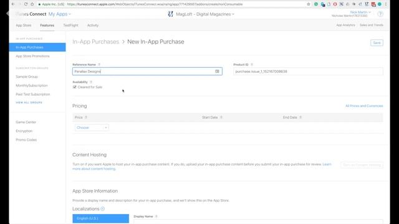The image size is (399, 224).
Task: Go to In-App Purchases breadcrumb link
Action: pos(95,42)
